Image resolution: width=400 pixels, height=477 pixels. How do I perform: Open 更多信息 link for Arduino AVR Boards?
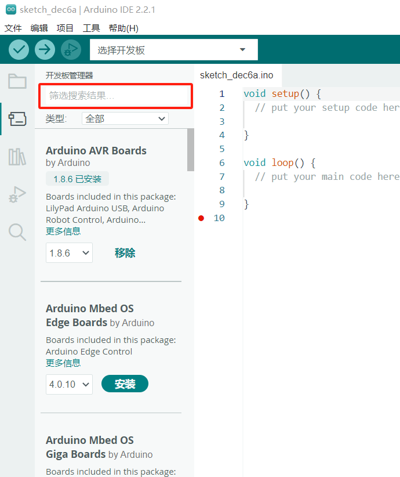click(63, 231)
